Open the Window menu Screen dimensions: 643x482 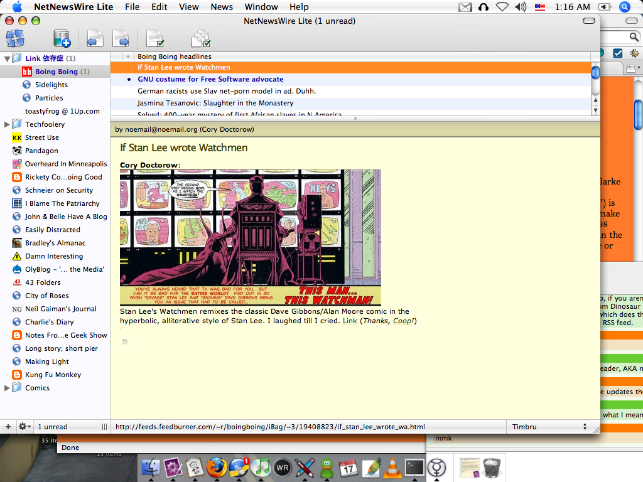click(x=261, y=7)
